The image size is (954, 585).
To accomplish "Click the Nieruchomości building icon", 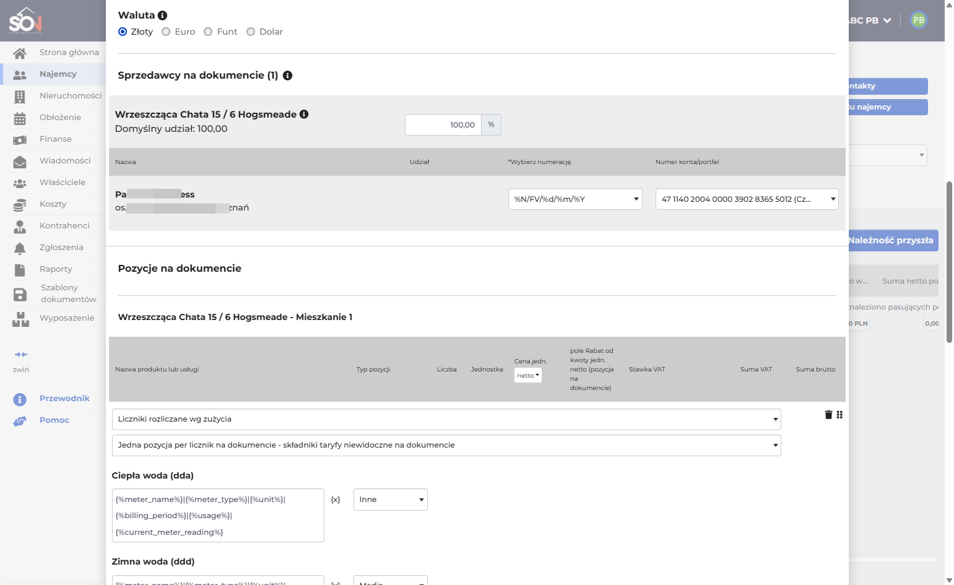I will (20, 97).
